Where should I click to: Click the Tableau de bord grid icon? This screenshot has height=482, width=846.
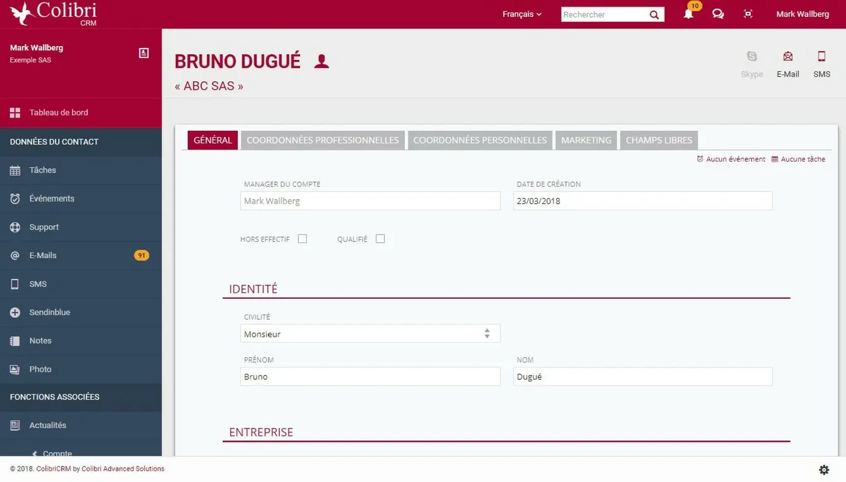click(x=15, y=113)
